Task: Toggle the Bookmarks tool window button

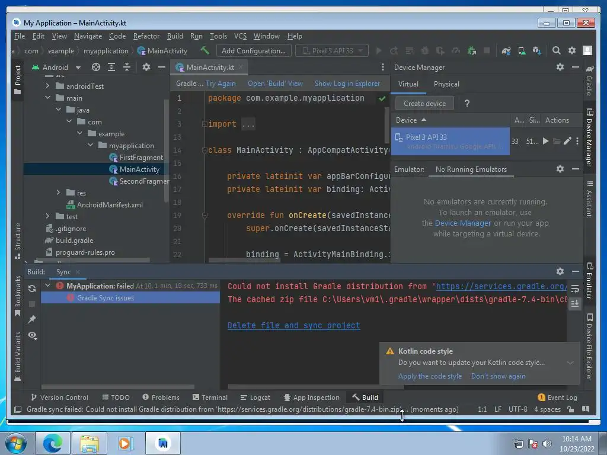Action: (x=17, y=296)
